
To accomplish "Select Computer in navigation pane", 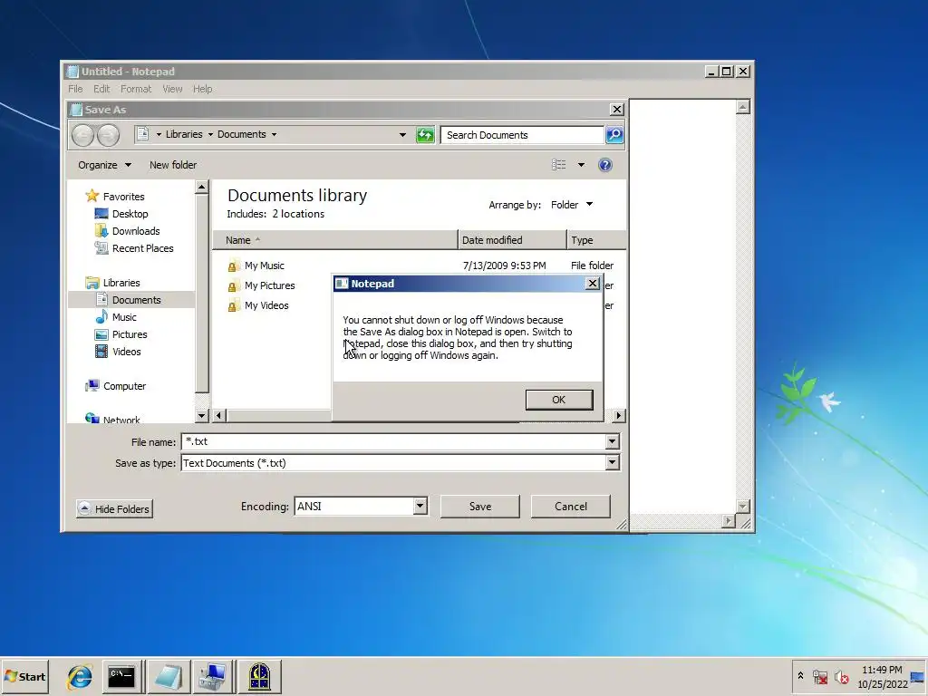I will pos(123,386).
